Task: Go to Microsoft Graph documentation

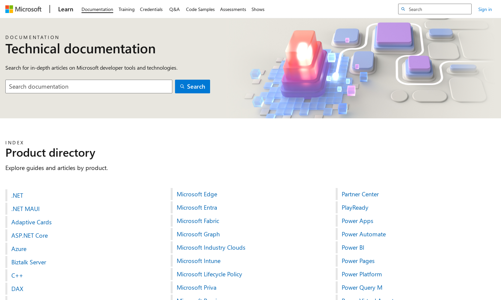Action: tap(198, 234)
